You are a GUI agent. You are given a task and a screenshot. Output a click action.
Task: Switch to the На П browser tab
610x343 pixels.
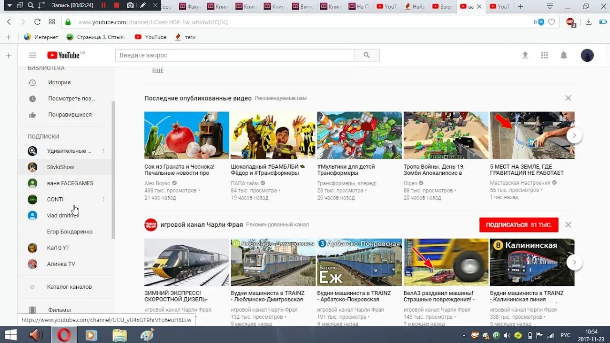click(x=359, y=6)
